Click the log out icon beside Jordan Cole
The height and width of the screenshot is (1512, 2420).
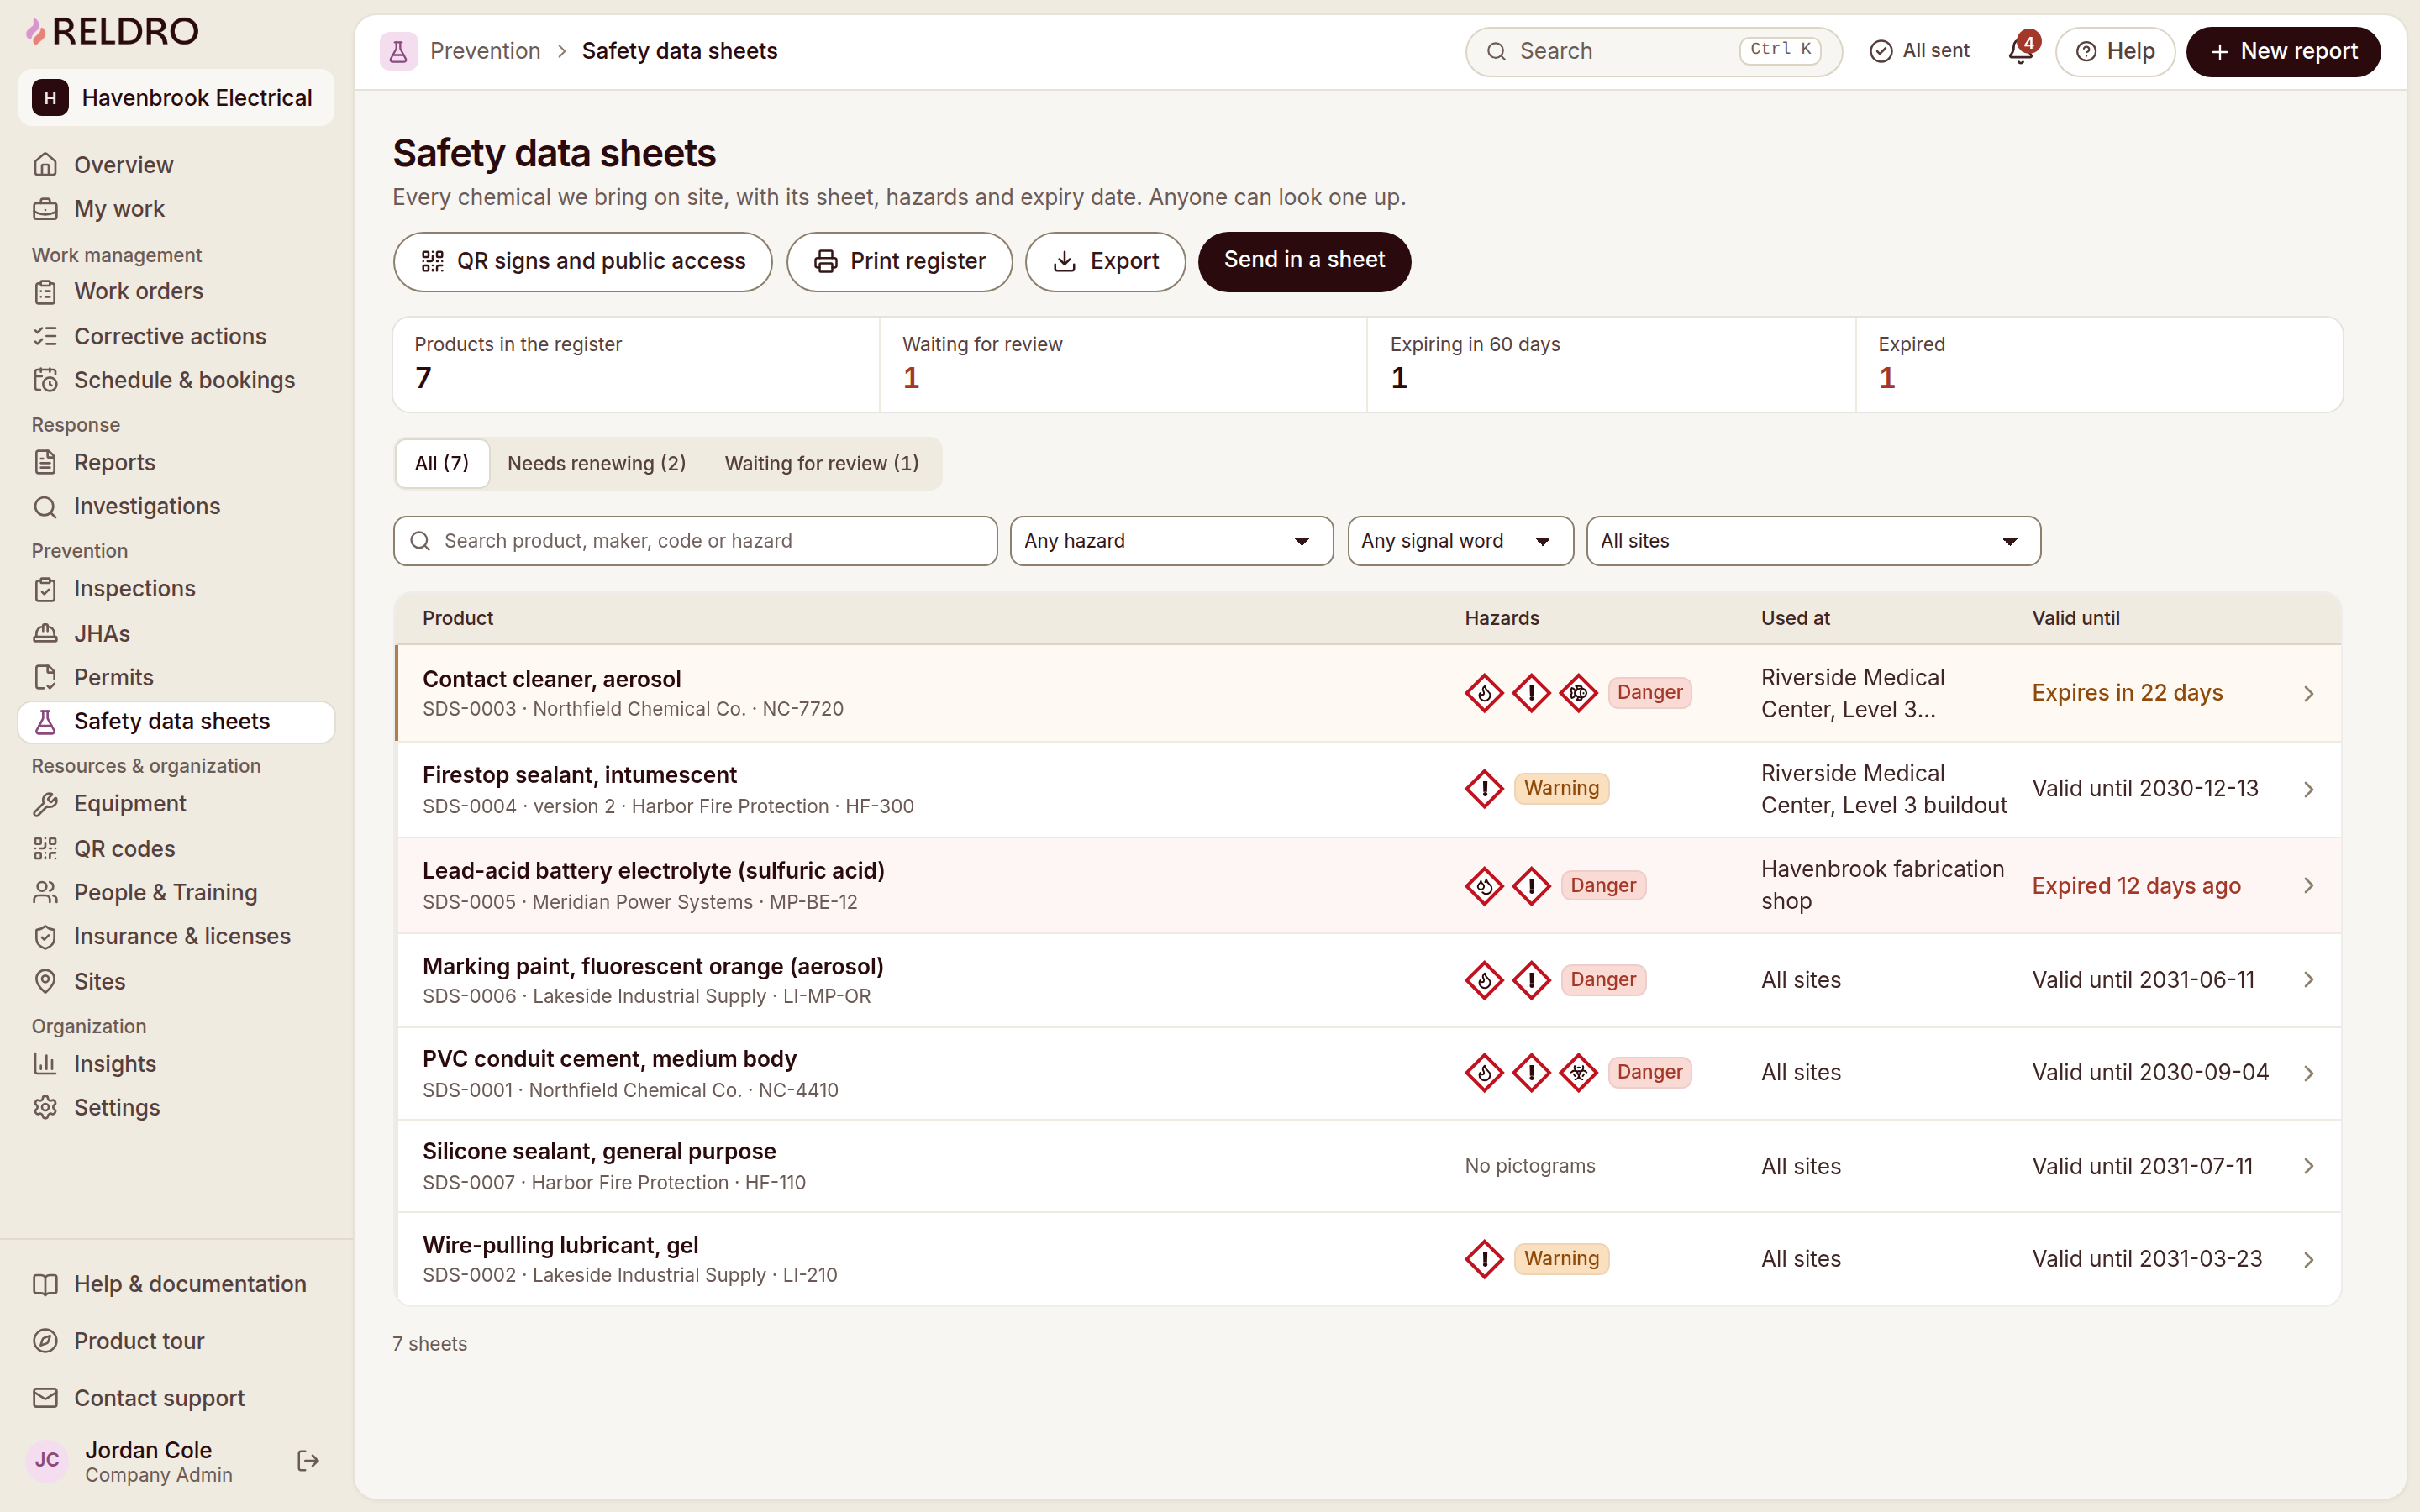pos(308,1461)
